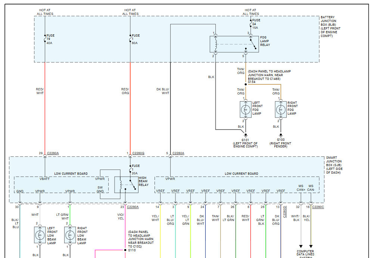The image size is (374, 258).
Task: Click the MS CAN- terminal label
Action: click(311, 188)
